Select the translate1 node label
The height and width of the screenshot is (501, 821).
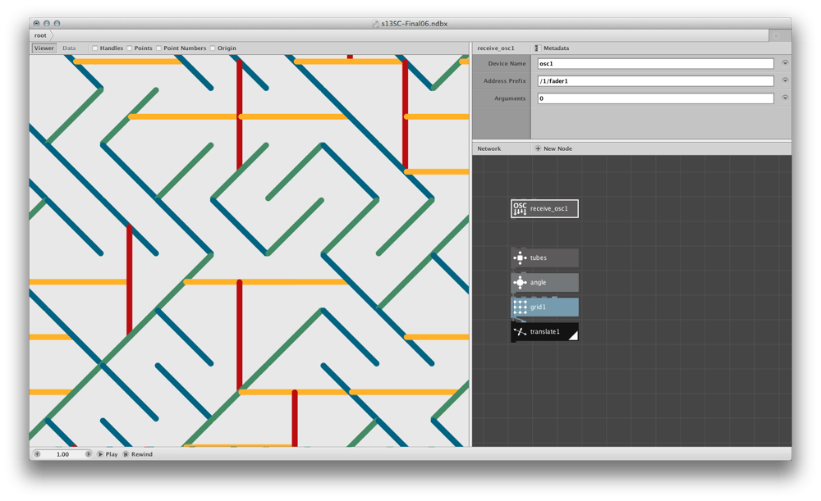(x=544, y=331)
